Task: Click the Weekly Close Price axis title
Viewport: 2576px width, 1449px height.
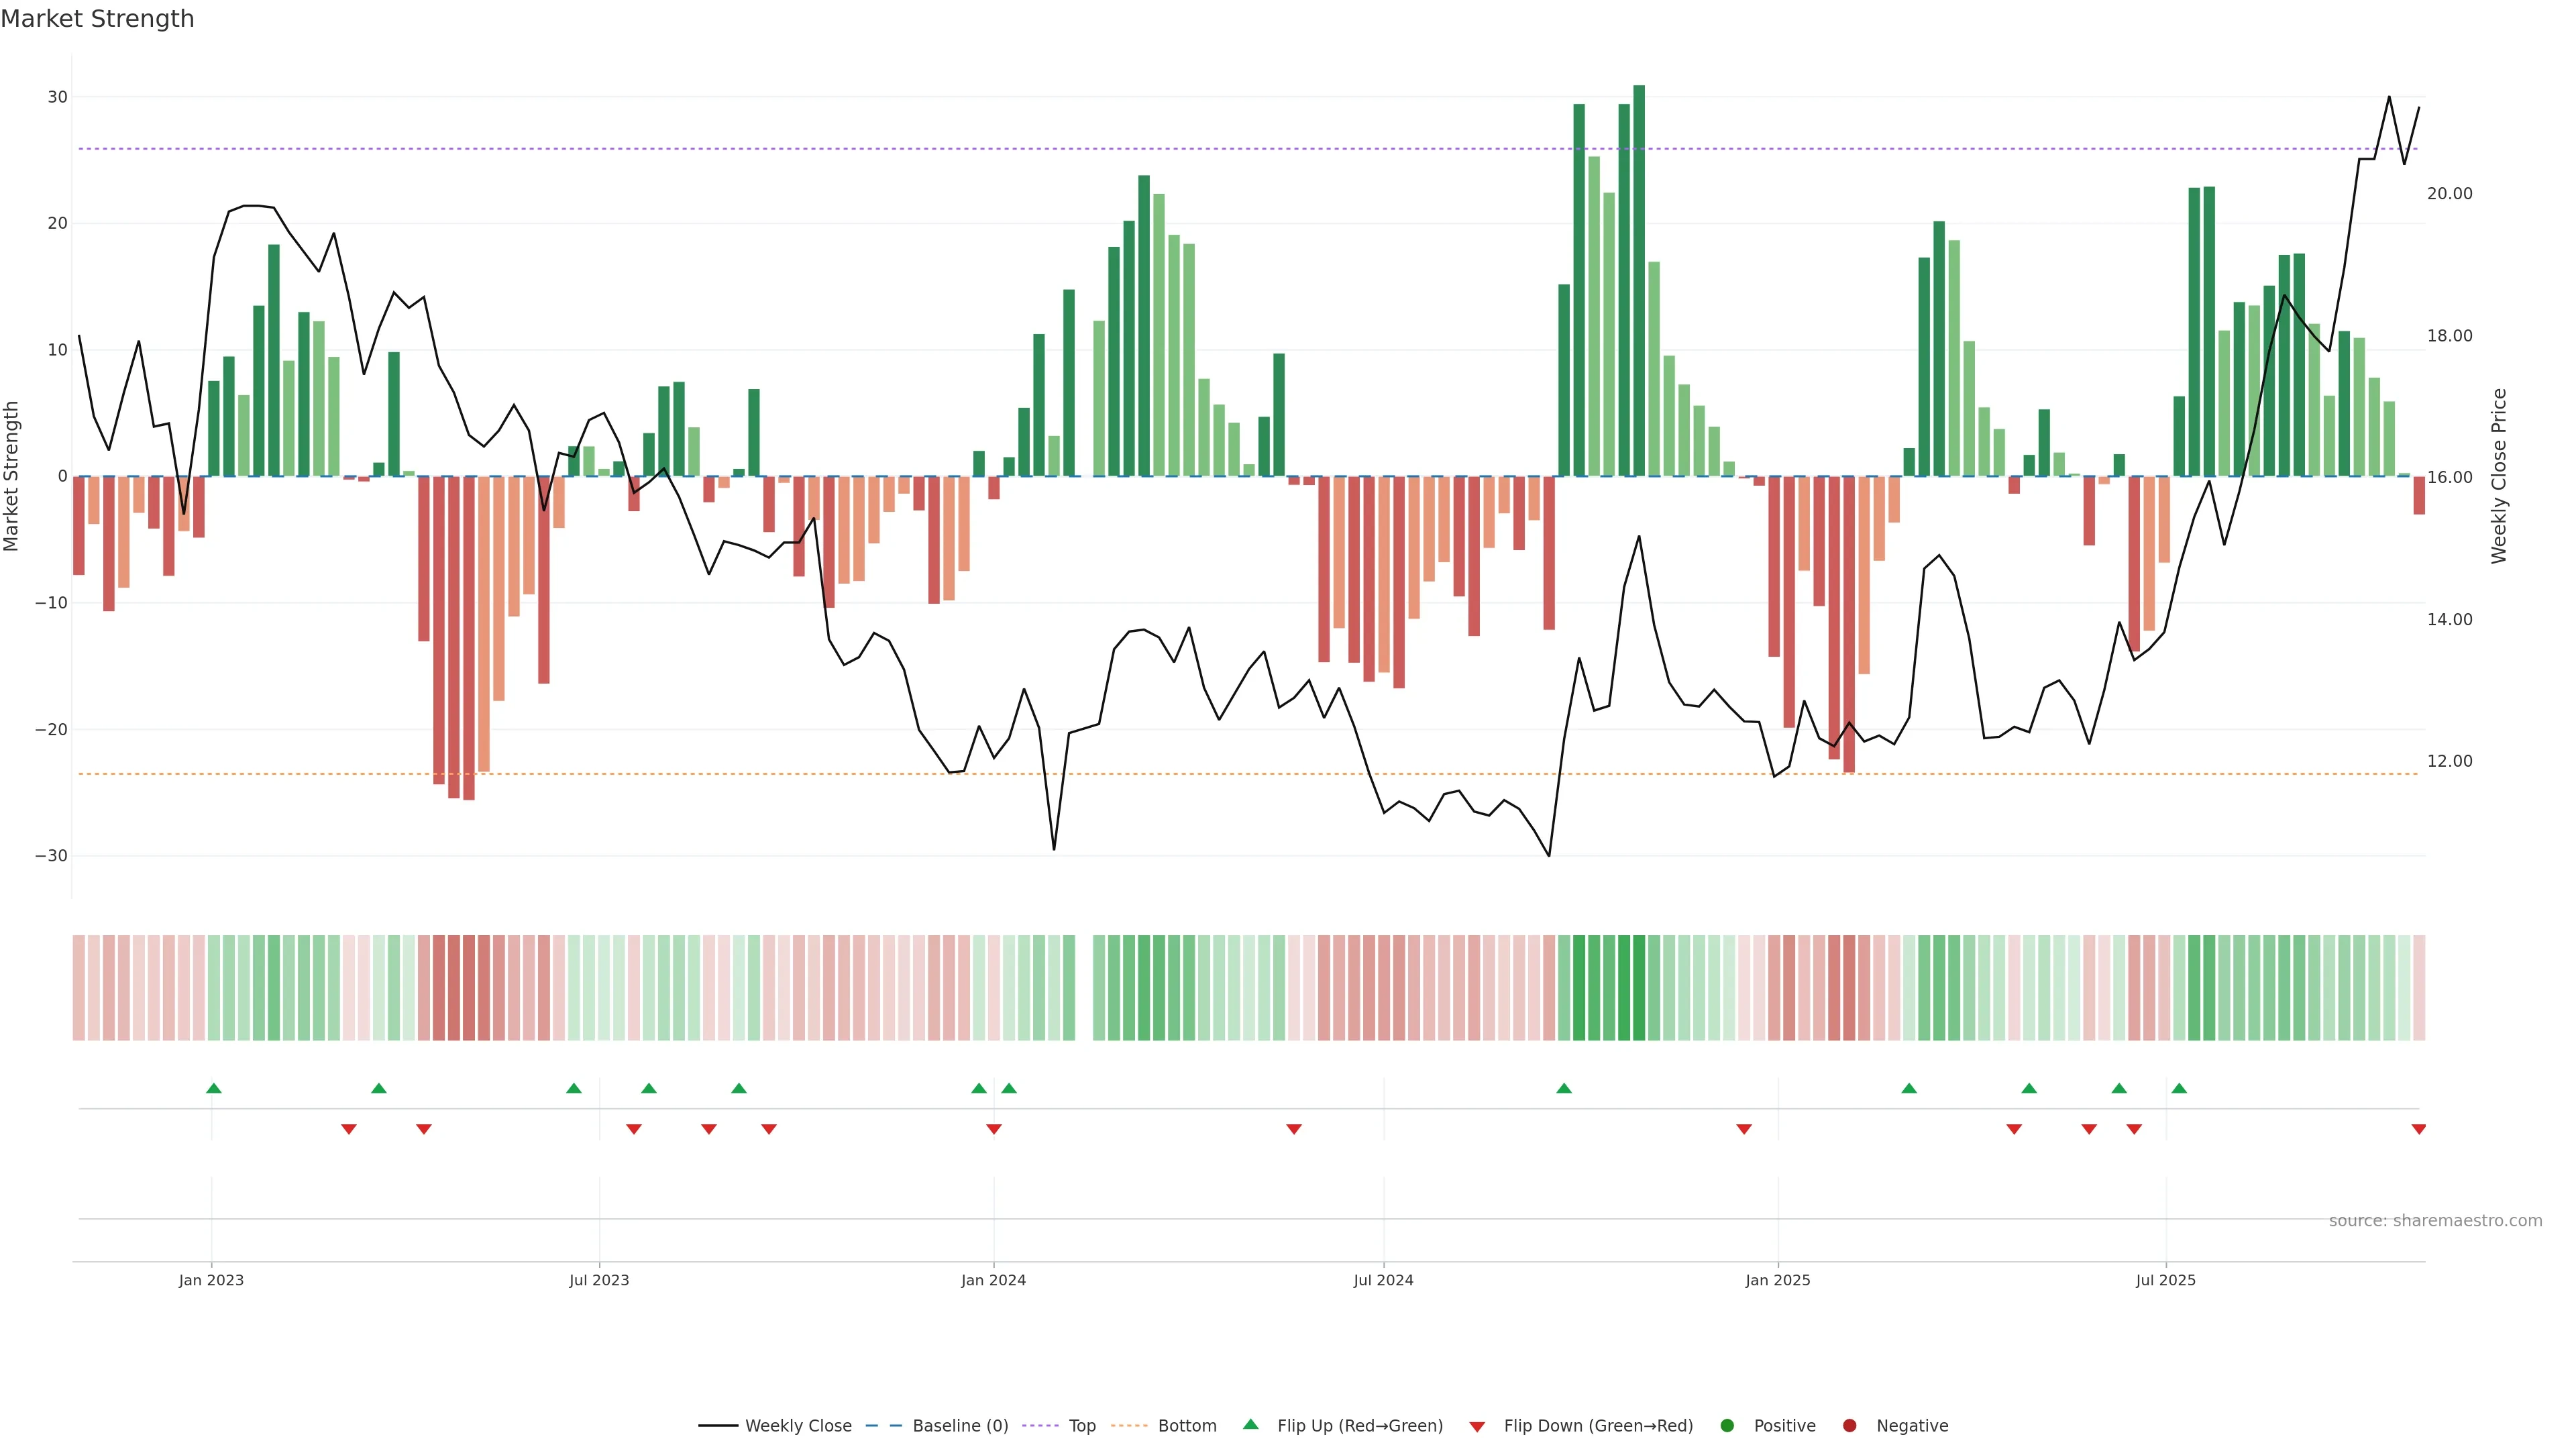Action: click(x=2499, y=476)
